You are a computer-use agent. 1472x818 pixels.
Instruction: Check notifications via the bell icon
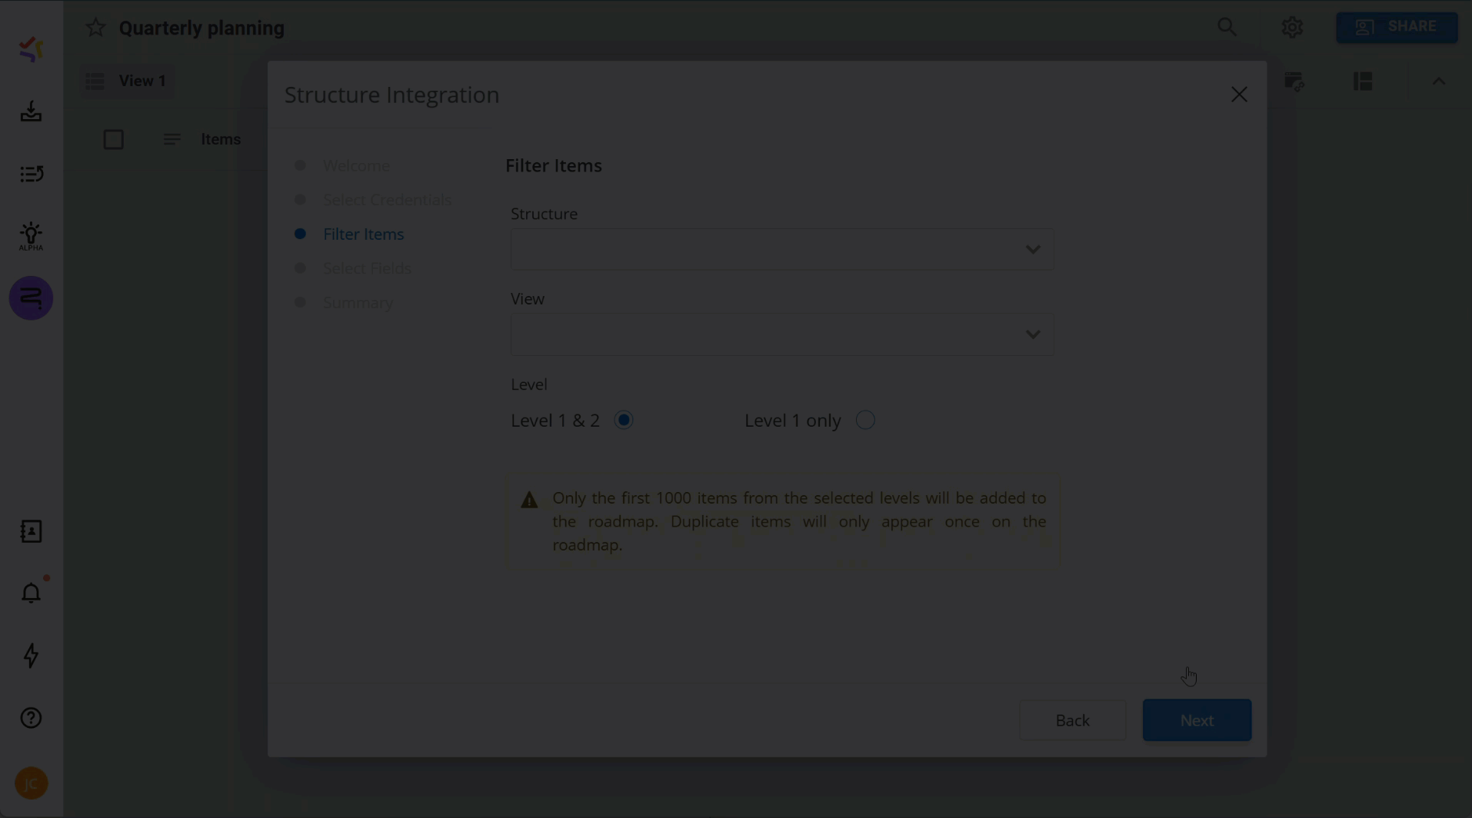point(31,592)
